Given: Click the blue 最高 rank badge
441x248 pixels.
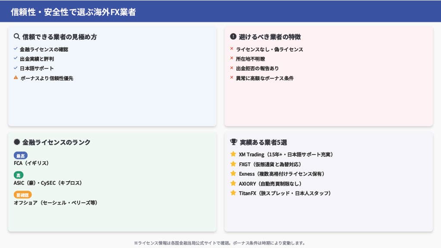Looking at the screenshot, I should [20, 156].
